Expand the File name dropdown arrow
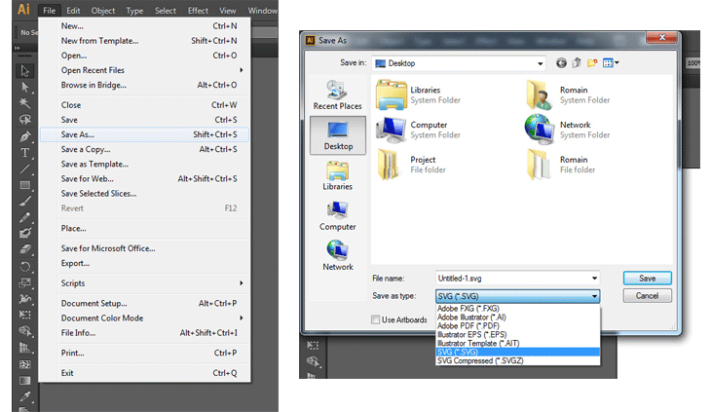Screen dimensions: 711x412 pyautogui.click(x=594, y=279)
